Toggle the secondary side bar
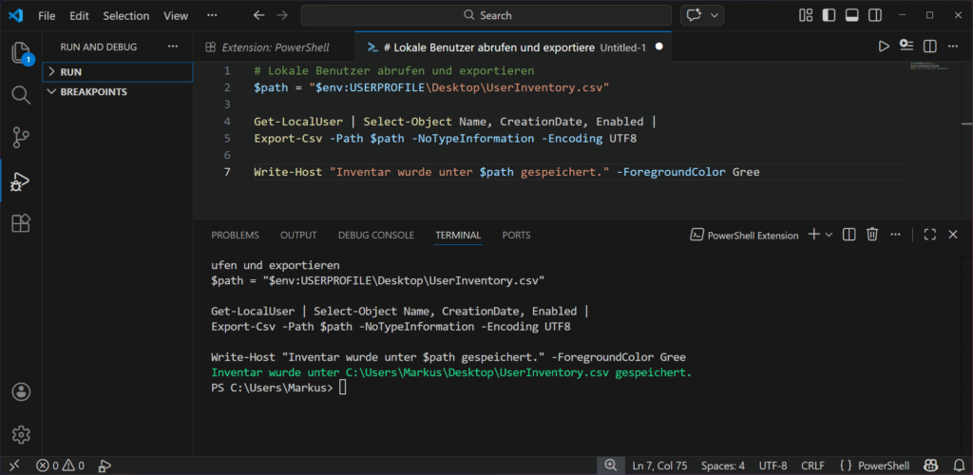This screenshot has width=973, height=475. point(875,15)
